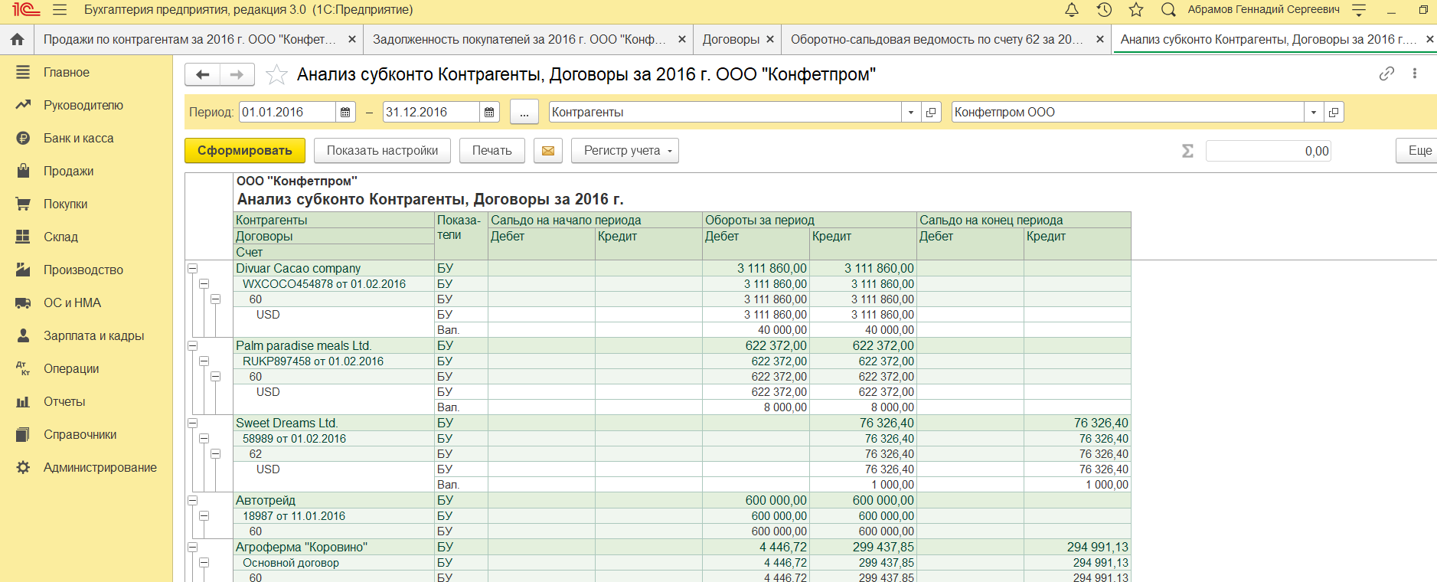1437x582 pixels.
Task: Switch to the Договоры tab
Action: point(730,39)
